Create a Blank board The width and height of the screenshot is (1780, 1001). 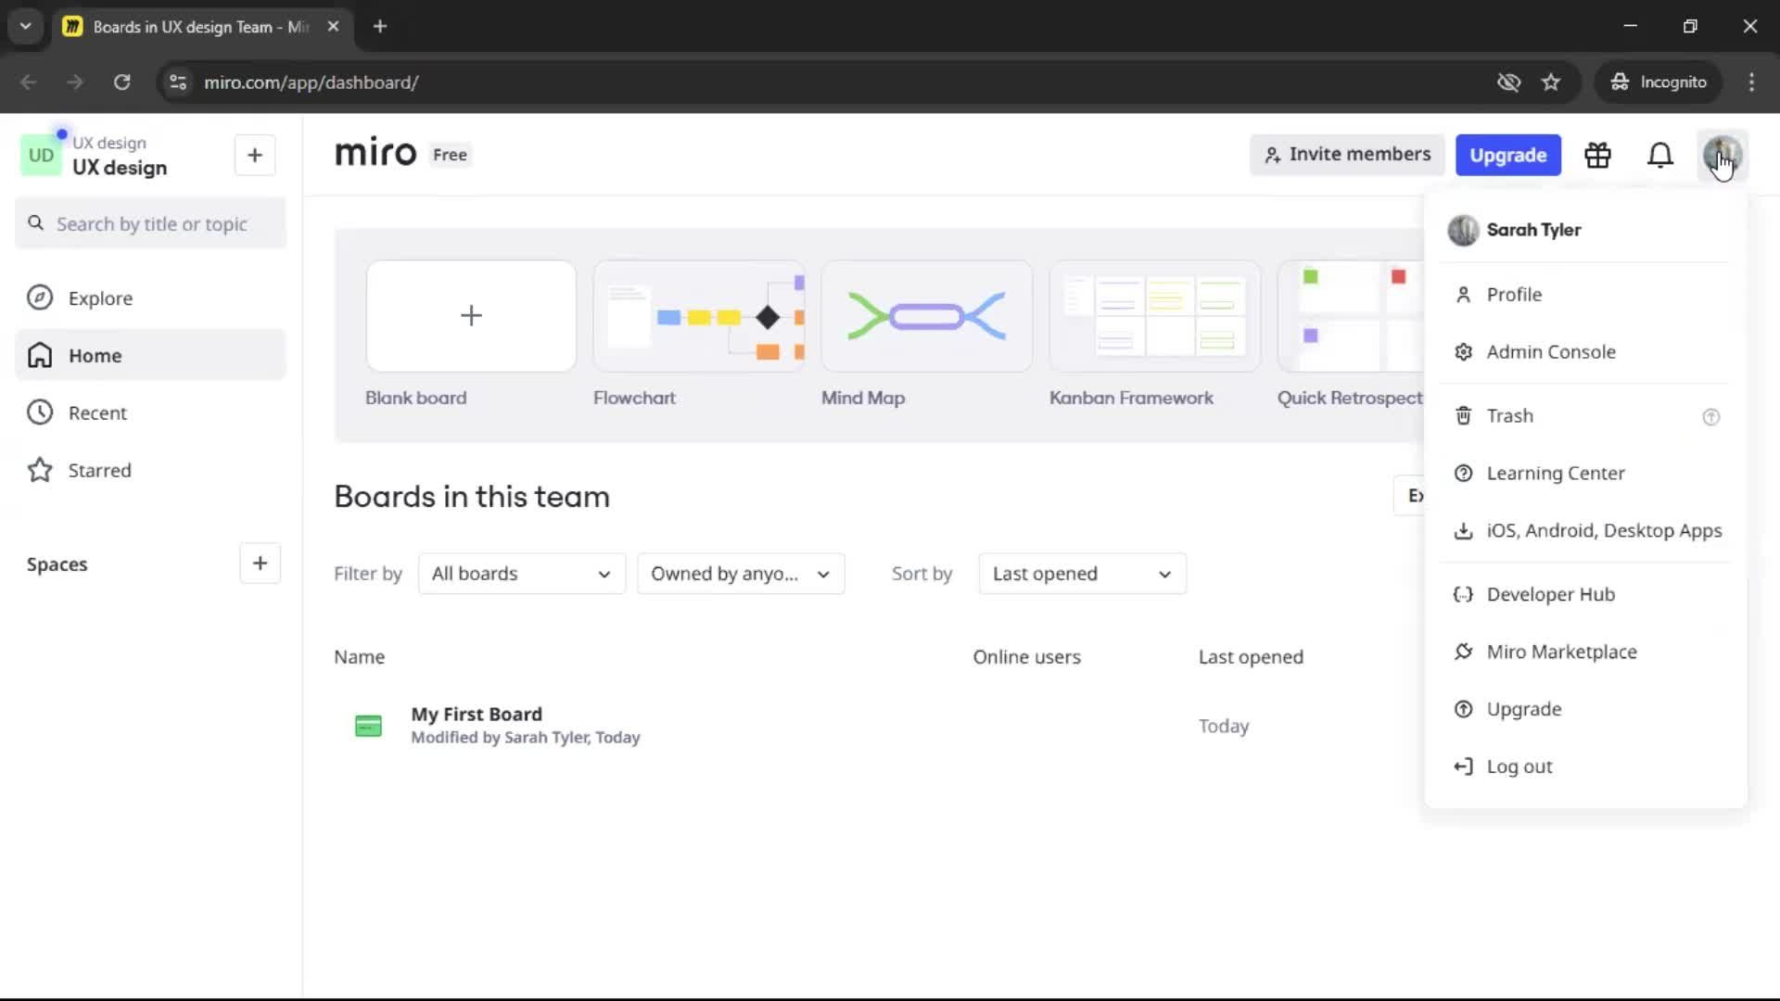pos(471,316)
